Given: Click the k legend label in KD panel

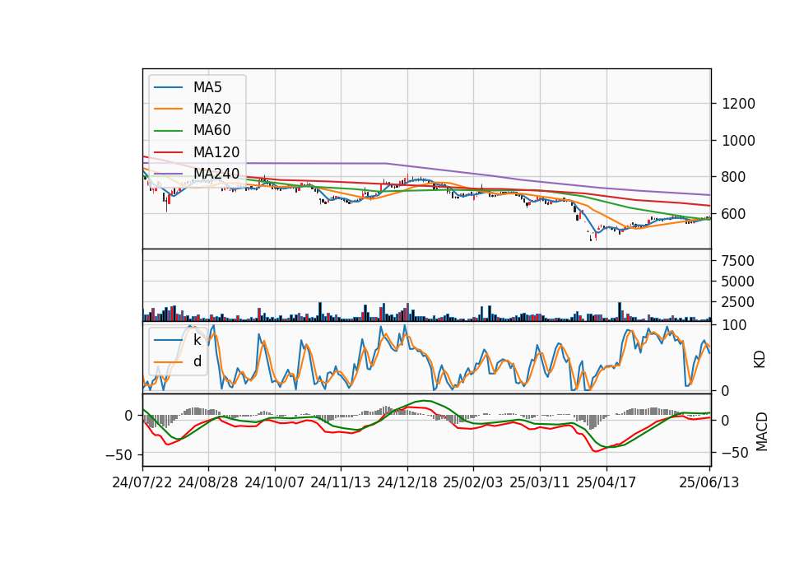Looking at the screenshot, I should pyautogui.click(x=197, y=340).
